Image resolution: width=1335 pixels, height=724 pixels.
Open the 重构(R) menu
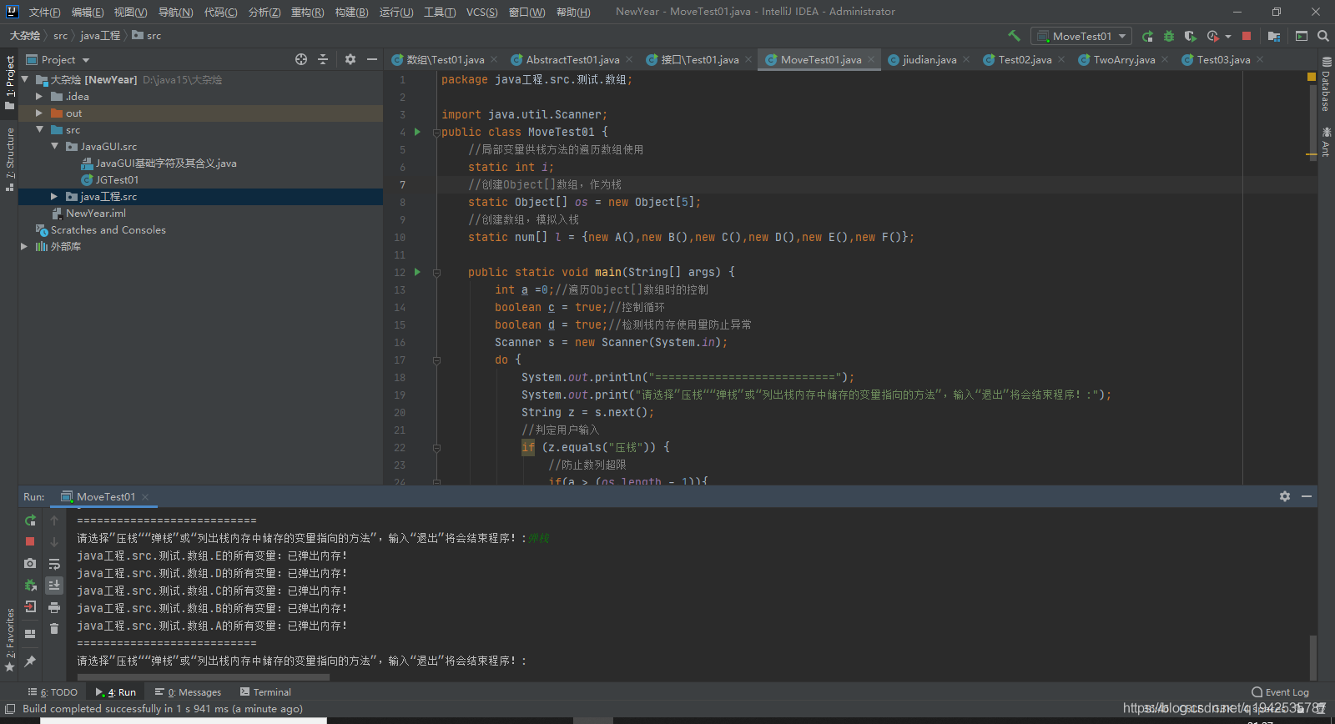(307, 12)
